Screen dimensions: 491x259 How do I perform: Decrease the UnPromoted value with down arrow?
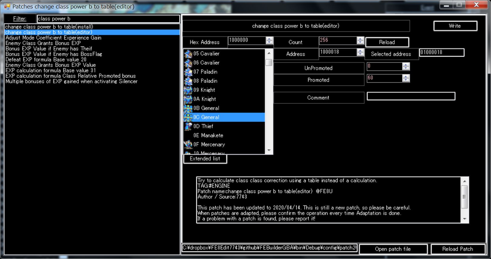(x=406, y=68)
